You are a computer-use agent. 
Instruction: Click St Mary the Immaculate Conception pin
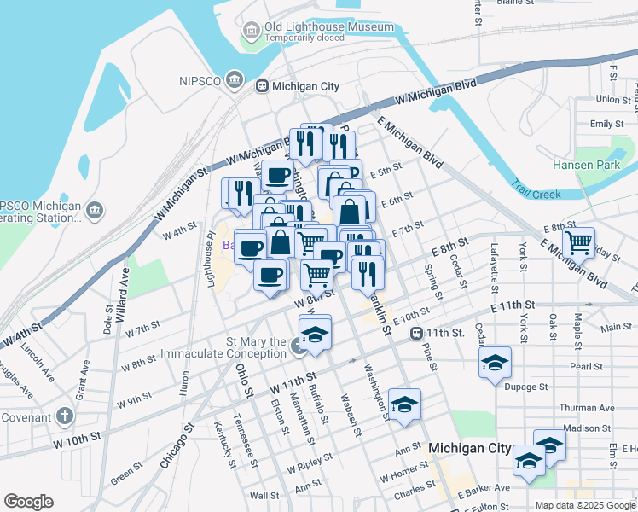tap(298, 346)
